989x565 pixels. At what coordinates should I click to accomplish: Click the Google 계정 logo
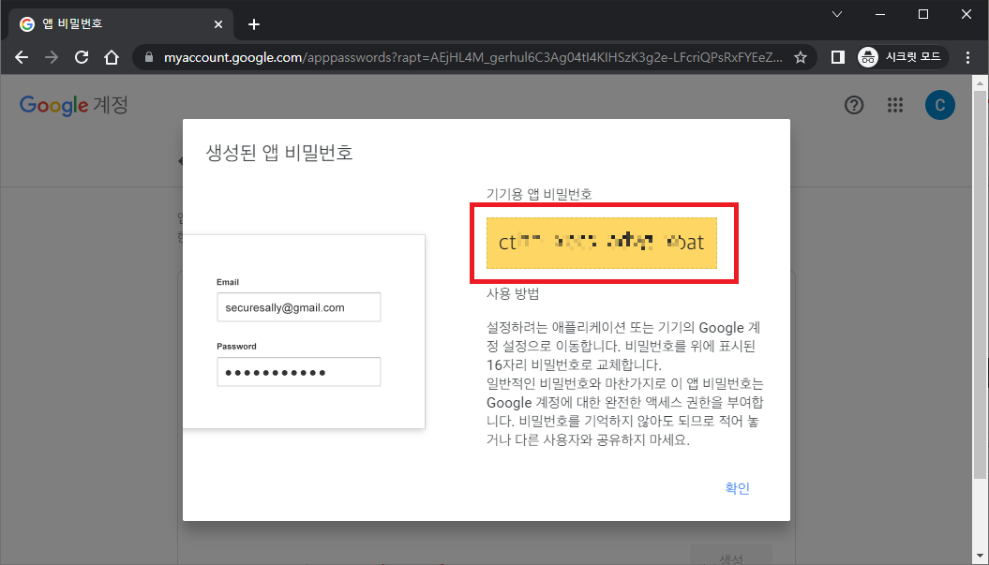[74, 105]
